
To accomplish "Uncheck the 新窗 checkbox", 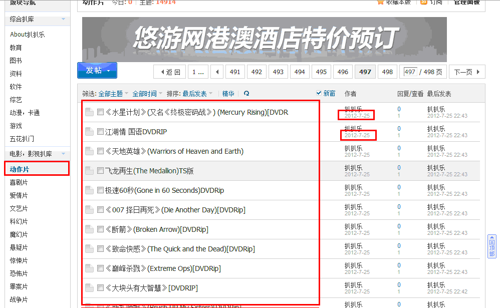I will (319, 93).
